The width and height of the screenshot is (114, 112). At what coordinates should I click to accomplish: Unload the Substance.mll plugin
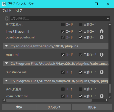coord(63,72)
